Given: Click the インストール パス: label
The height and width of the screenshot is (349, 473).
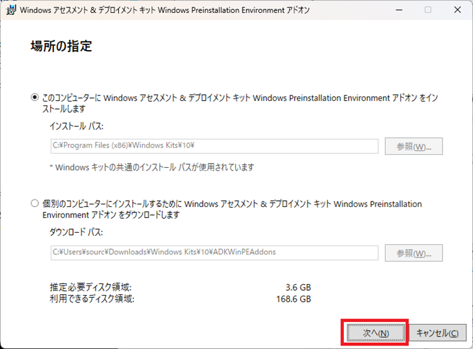Looking at the screenshot, I should point(76,126).
